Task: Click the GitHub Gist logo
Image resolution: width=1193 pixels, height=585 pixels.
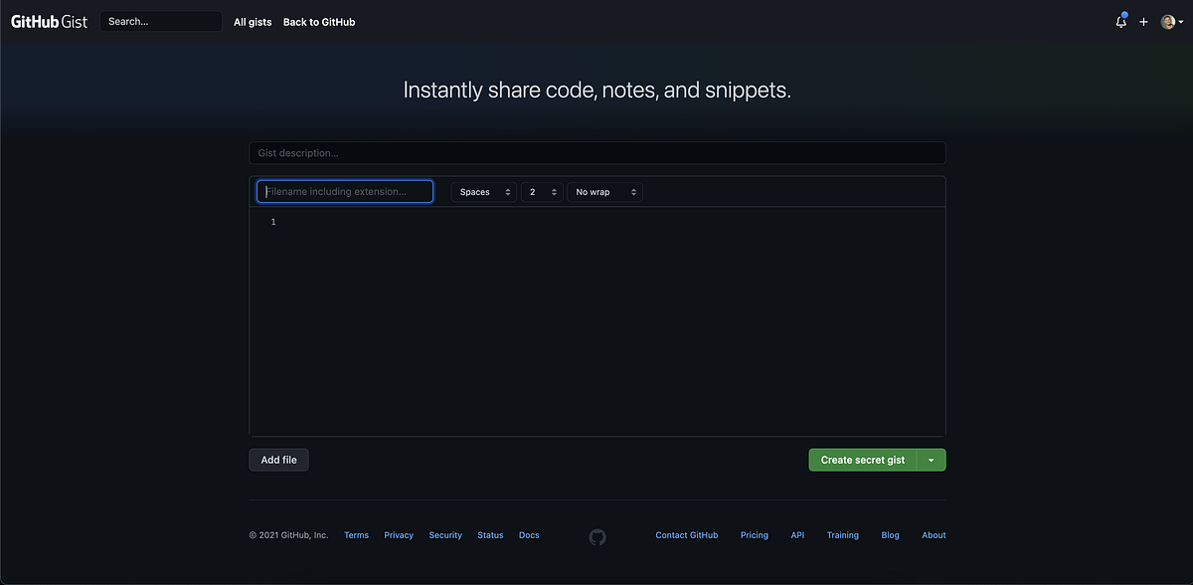Action: point(49,21)
